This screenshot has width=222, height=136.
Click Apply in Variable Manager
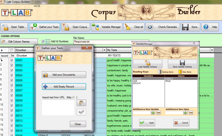click(x=147, y=123)
